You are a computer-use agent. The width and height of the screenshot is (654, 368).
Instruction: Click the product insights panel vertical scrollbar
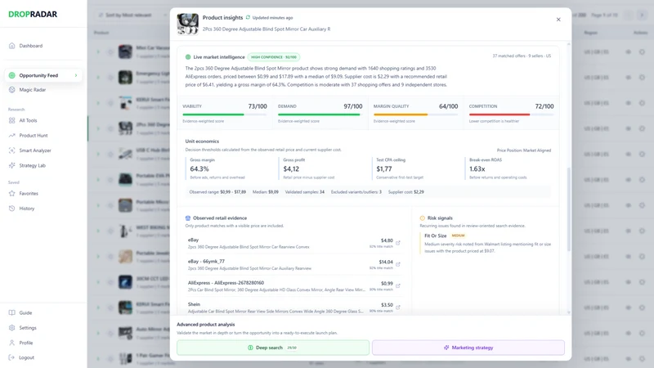point(568,209)
